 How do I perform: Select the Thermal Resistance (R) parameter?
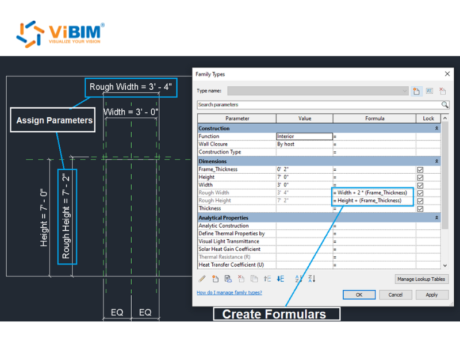click(x=237, y=257)
